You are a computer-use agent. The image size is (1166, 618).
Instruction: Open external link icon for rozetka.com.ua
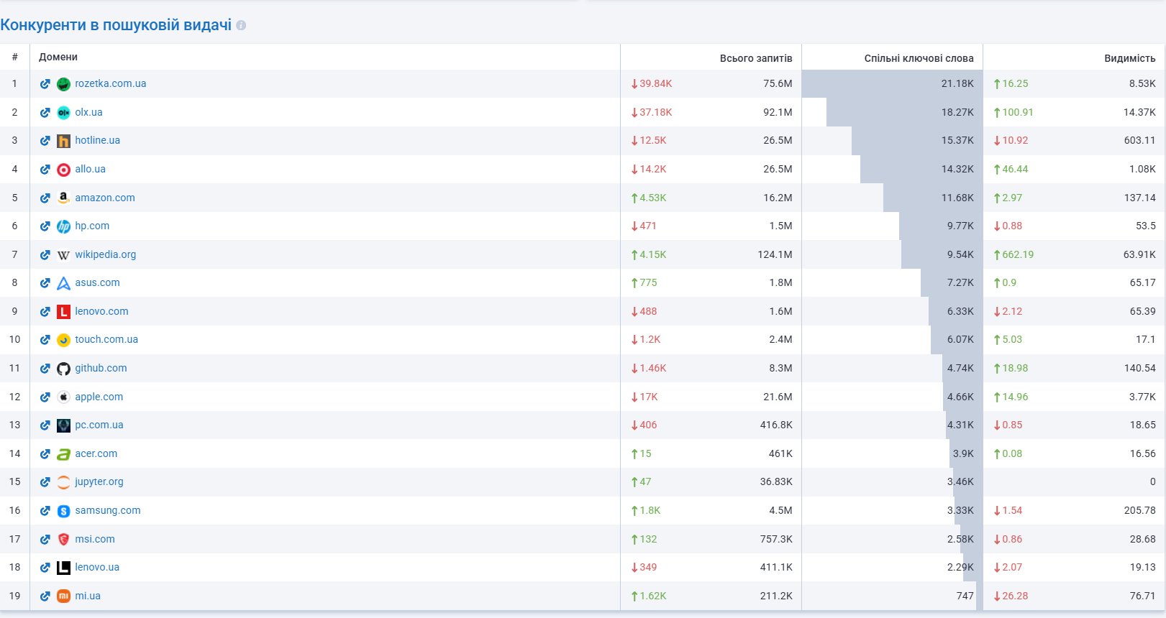pyautogui.click(x=45, y=84)
